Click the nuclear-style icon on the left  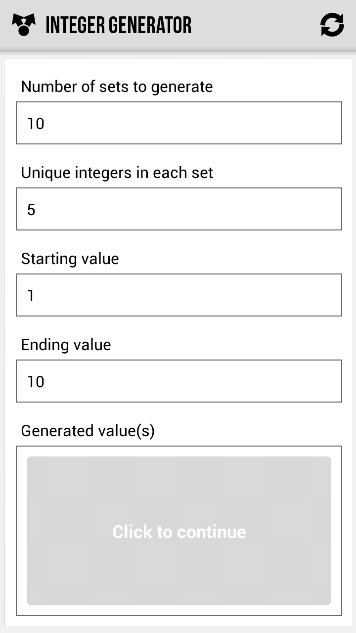(24, 24)
